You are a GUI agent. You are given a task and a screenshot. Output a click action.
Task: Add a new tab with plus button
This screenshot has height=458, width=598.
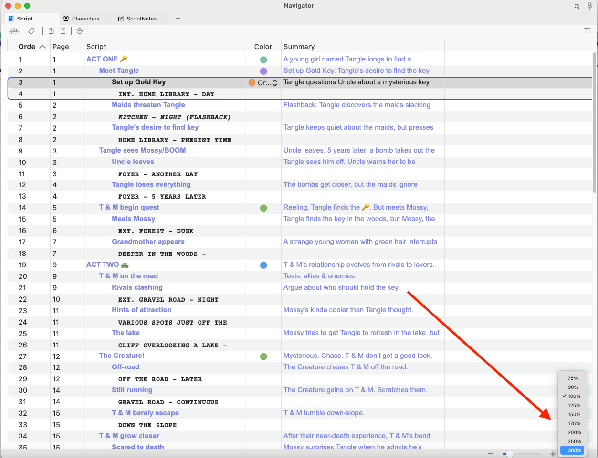178,18
